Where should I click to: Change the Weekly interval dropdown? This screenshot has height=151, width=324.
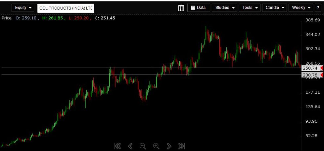301,8
